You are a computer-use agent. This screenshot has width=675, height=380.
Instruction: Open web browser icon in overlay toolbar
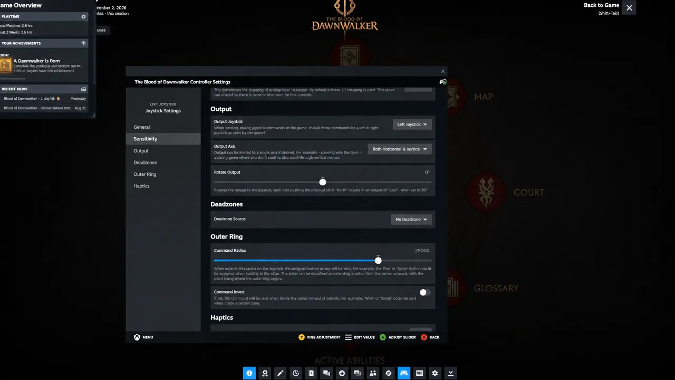[389, 373]
